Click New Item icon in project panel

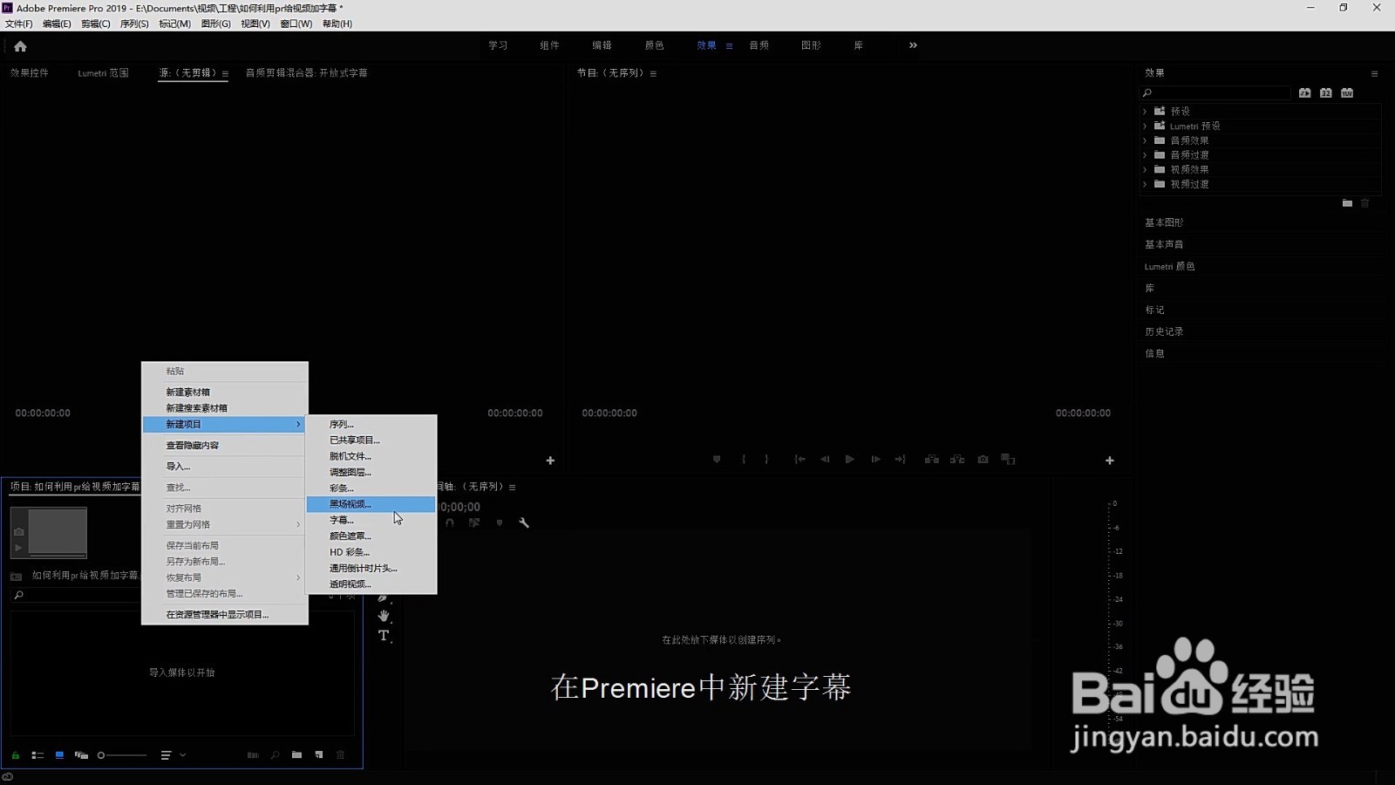[x=319, y=755]
